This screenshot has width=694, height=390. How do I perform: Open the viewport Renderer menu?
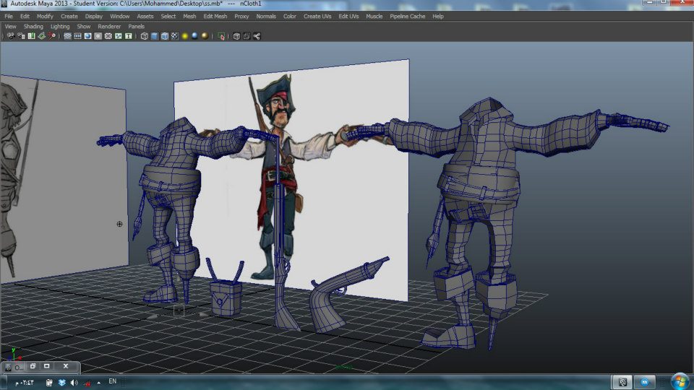(x=109, y=27)
